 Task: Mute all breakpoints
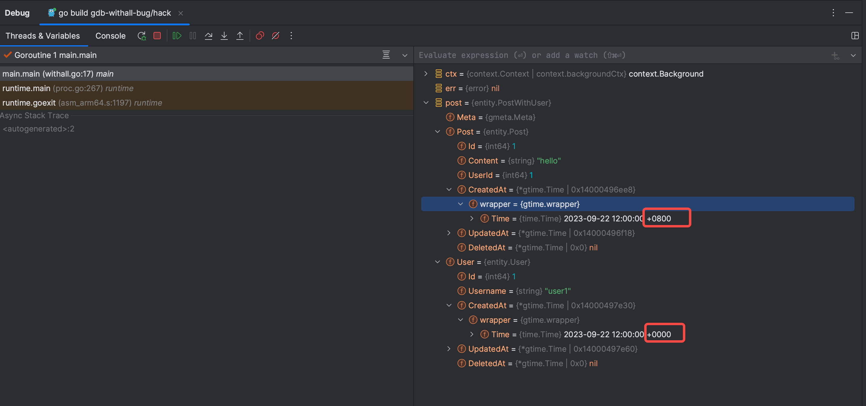click(x=275, y=36)
